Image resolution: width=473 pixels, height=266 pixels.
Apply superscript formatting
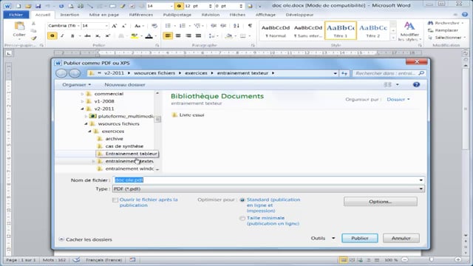coord(108,36)
